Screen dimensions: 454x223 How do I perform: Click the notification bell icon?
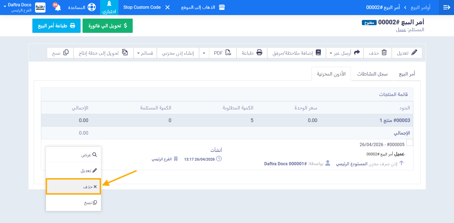[x=57, y=7]
